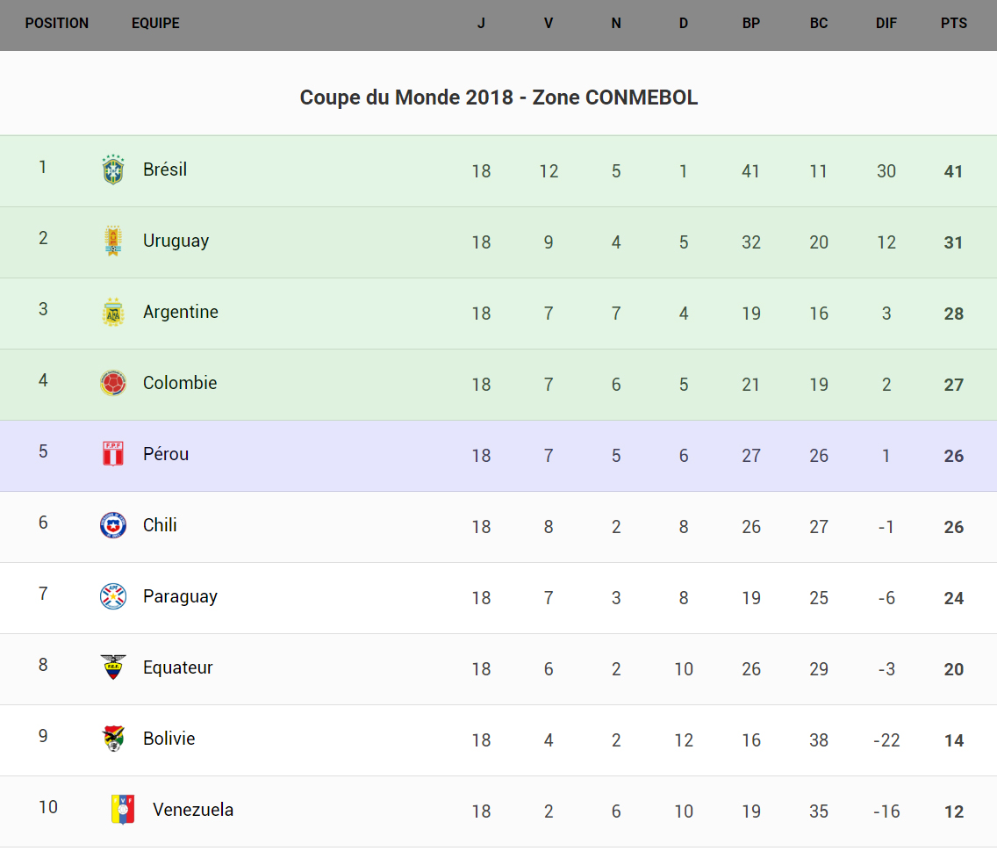This screenshot has width=997, height=851.
Task: Click Brésil's 41 points total
Action: click(954, 171)
